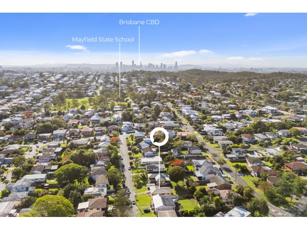Click the pointer line below the circle marker
This screenshot has width=307, height=230.
[x=159, y=167]
